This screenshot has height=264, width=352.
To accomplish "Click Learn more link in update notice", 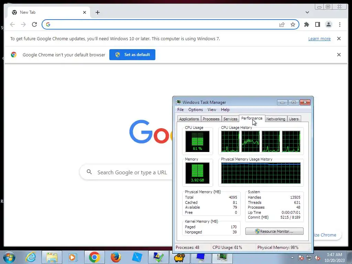I will pos(319,38).
